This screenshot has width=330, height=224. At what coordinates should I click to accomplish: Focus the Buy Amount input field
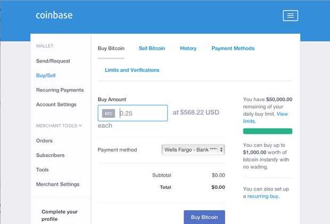point(142,113)
